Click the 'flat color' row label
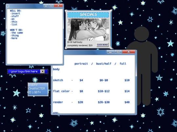The image size is (177, 132). [x=61, y=91]
